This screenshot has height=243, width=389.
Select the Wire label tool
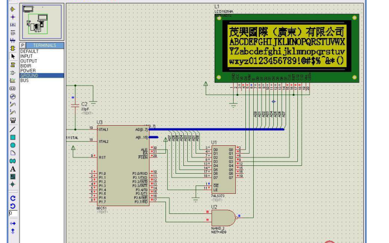[13, 25]
